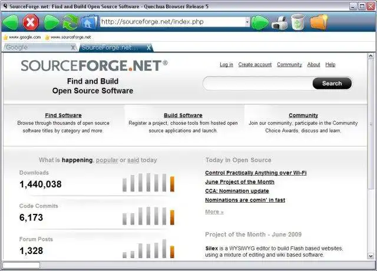Stop loading with the red X icon
The image size is (377, 271).
(x=31, y=22)
